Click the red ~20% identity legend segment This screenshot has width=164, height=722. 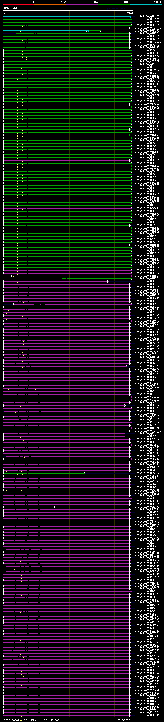(x=18, y=5)
